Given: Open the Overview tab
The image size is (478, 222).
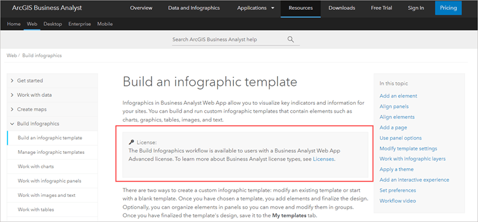Looking at the screenshot, I should point(141,8).
